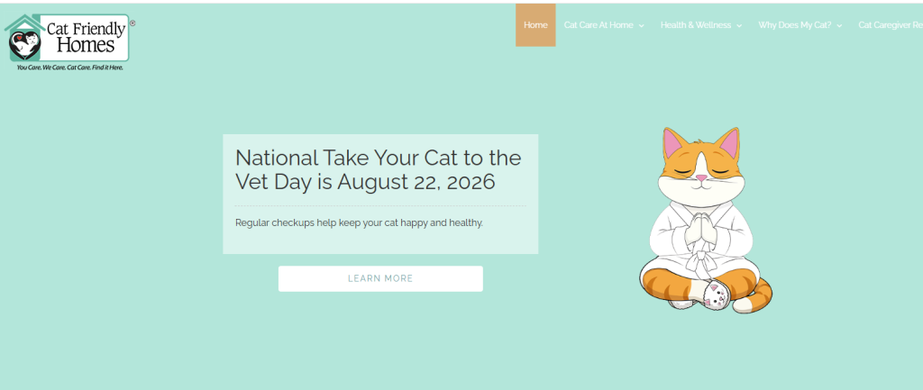Screen dimensions: 923x390
Task: Expand the Cat Care At Home chevron
Action: tap(642, 26)
